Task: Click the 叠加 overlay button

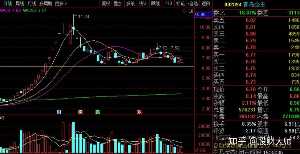Action: coord(118,3)
